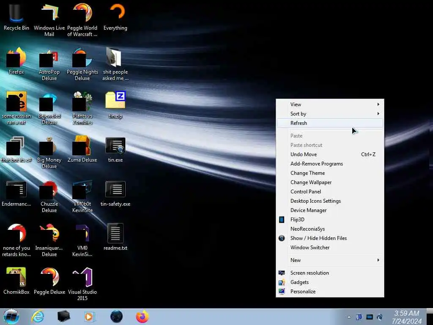Screen dimensions: 433x325
Task: Select the 'that but its c#' icon
Action: pyautogui.click(x=16, y=149)
